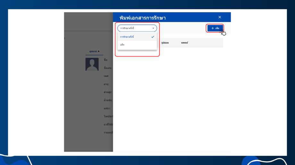Close the พิมพ์เอกสารการรักษา panel
The height and width of the screenshot is (165, 295).
tap(220, 17)
